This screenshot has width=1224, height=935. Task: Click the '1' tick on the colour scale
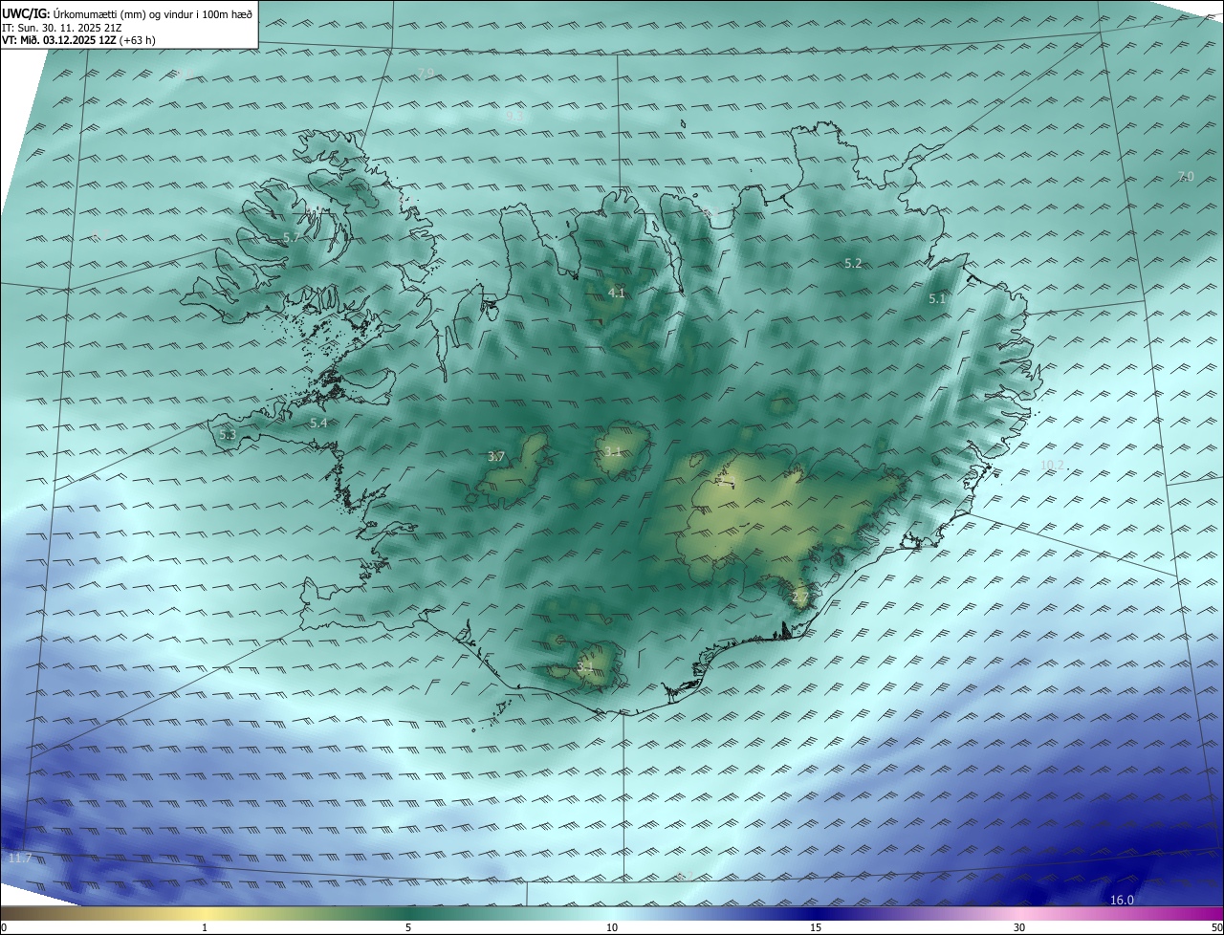tap(205, 927)
